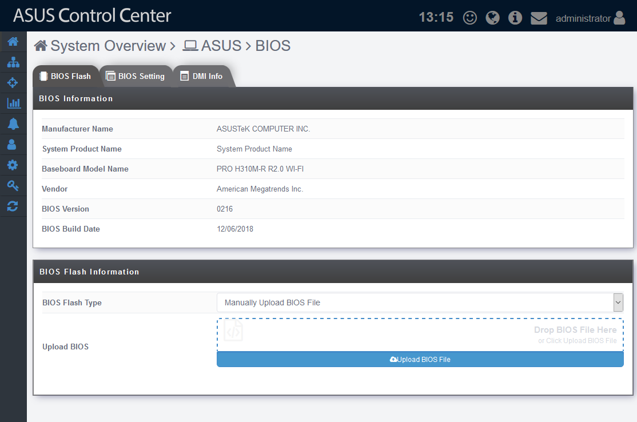The image size is (637, 422).
Task: Switch to the BIOS Flash tab
Action: click(x=66, y=77)
